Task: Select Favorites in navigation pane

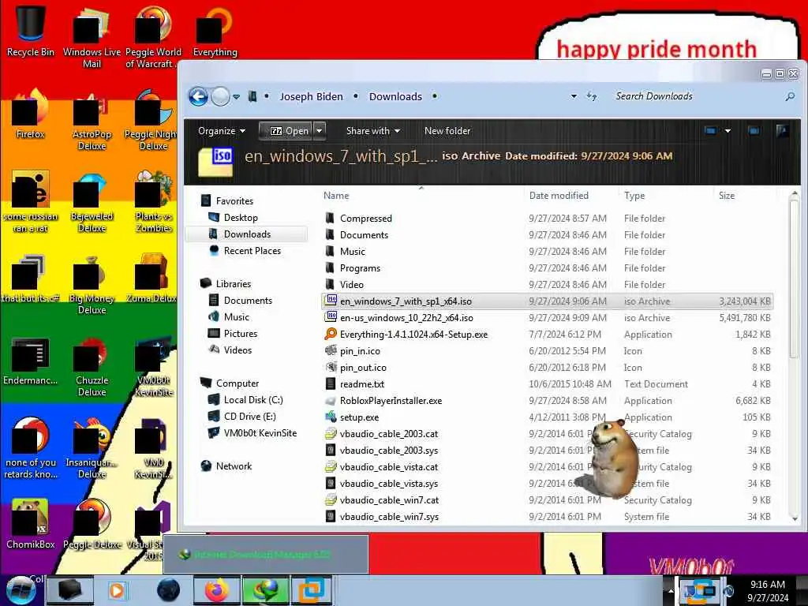Action: (x=234, y=201)
